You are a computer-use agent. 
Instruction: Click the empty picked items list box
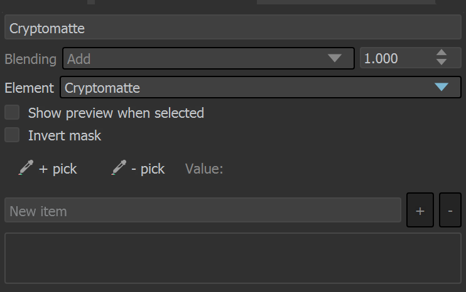coord(233,258)
